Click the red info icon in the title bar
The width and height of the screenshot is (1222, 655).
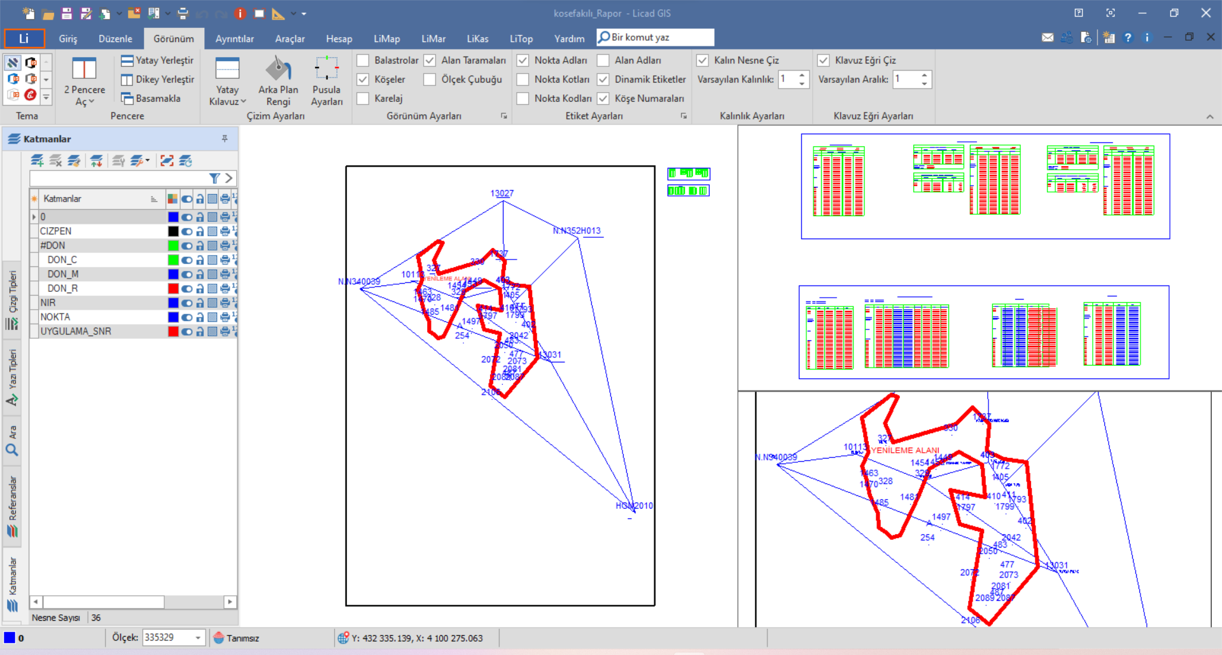[240, 13]
